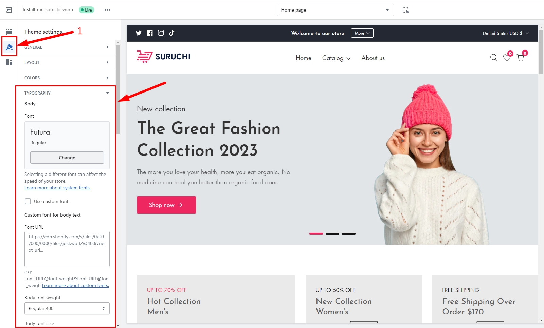Open the App embeds icon
This screenshot has width=544, height=328.
[9, 62]
